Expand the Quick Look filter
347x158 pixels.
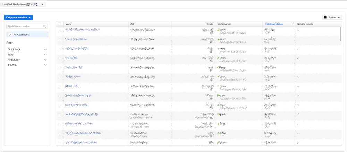click(27, 49)
